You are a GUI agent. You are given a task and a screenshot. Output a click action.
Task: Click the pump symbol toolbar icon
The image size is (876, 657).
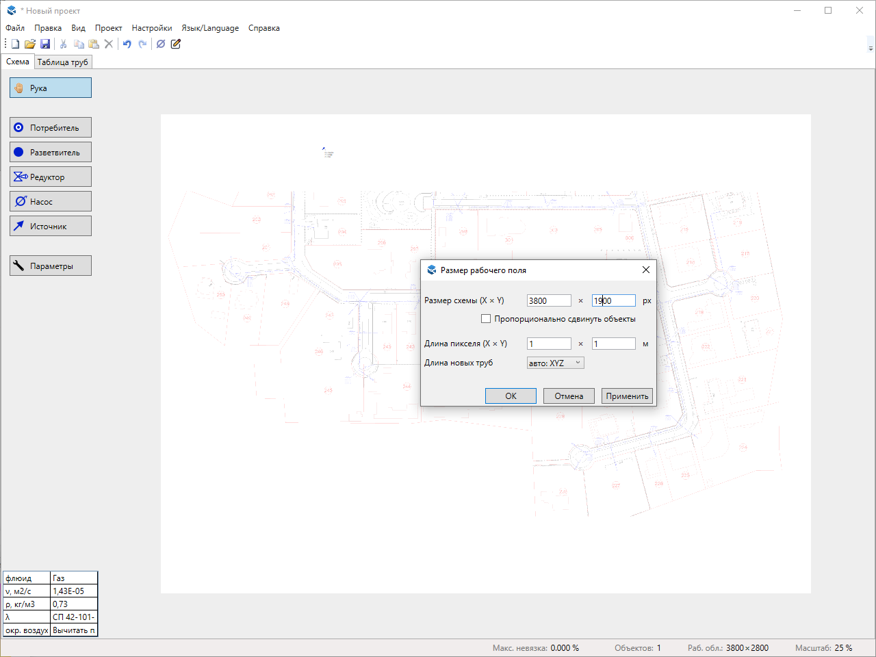point(161,44)
